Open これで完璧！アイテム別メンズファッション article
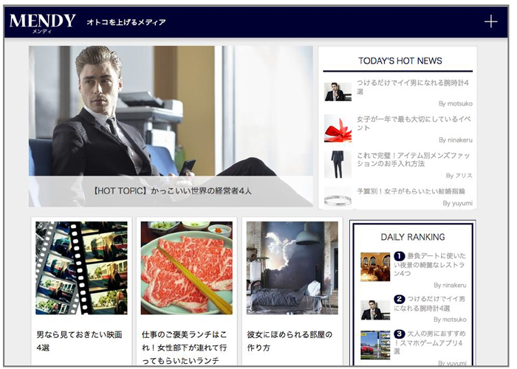Image resolution: width=517 pixels, height=369 pixels. coord(413,159)
